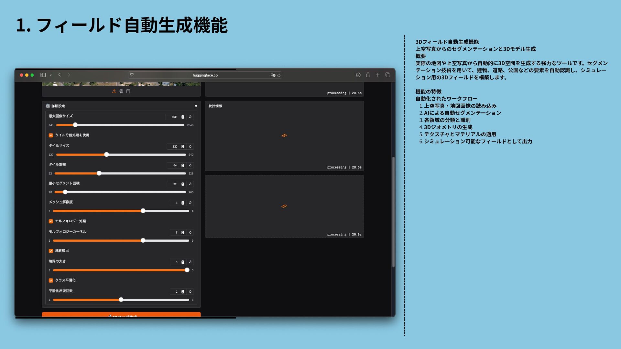This screenshot has width=621, height=349.
Task: Click タイルサイズ number stepper arrows
Action: click(183, 146)
